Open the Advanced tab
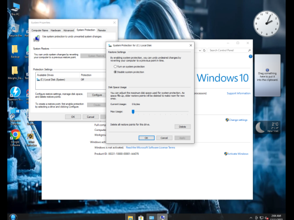 (69, 31)
